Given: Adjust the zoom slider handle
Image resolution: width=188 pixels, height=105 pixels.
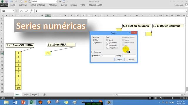Looking at the screenshot, I should click(172, 98).
